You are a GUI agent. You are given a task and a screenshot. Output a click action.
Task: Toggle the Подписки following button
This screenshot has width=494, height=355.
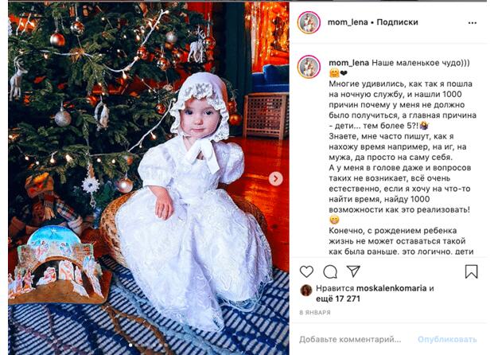[397, 22]
